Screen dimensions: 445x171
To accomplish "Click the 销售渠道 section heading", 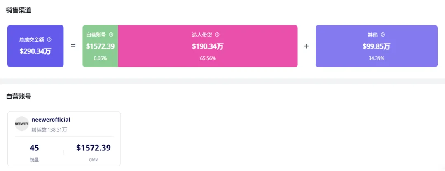I will click(x=19, y=10).
